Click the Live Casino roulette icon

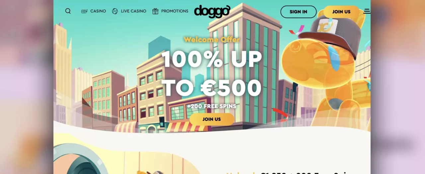pyautogui.click(x=115, y=11)
